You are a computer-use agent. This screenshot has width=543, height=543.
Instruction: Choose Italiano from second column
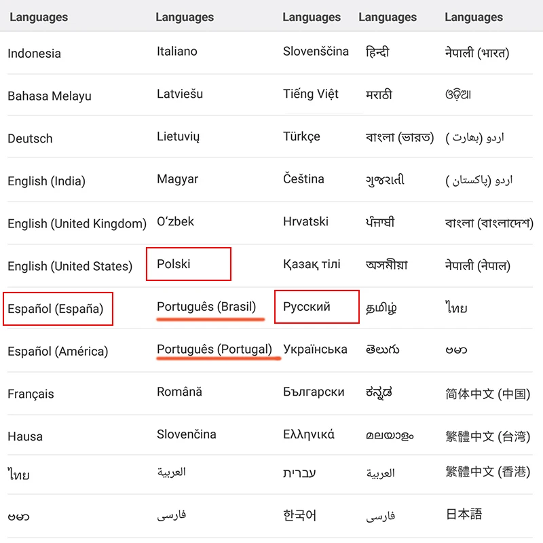pyautogui.click(x=177, y=52)
